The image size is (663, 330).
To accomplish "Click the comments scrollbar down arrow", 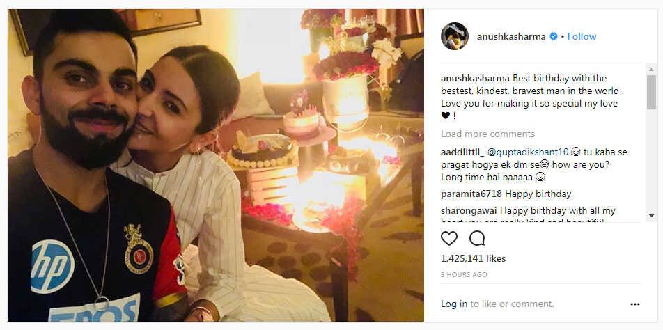I will click(x=651, y=216).
